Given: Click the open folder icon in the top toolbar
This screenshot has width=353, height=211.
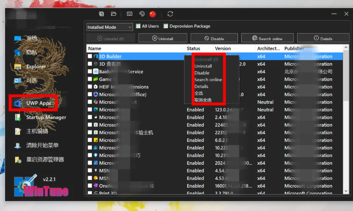Looking at the screenshot, I should (114, 14).
